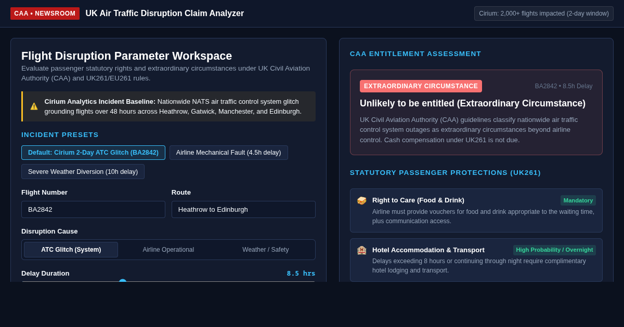The height and width of the screenshot is (327, 624).
Task: Click the Delay Duration label
Action: [45, 274]
